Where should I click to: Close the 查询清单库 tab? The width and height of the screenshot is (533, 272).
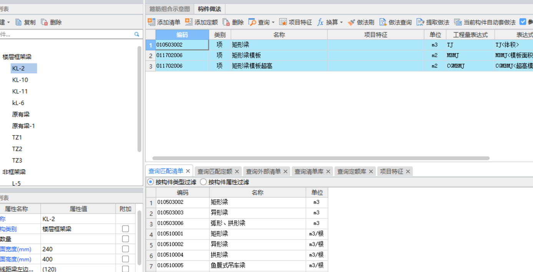pyautogui.click(x=328, y=171)
